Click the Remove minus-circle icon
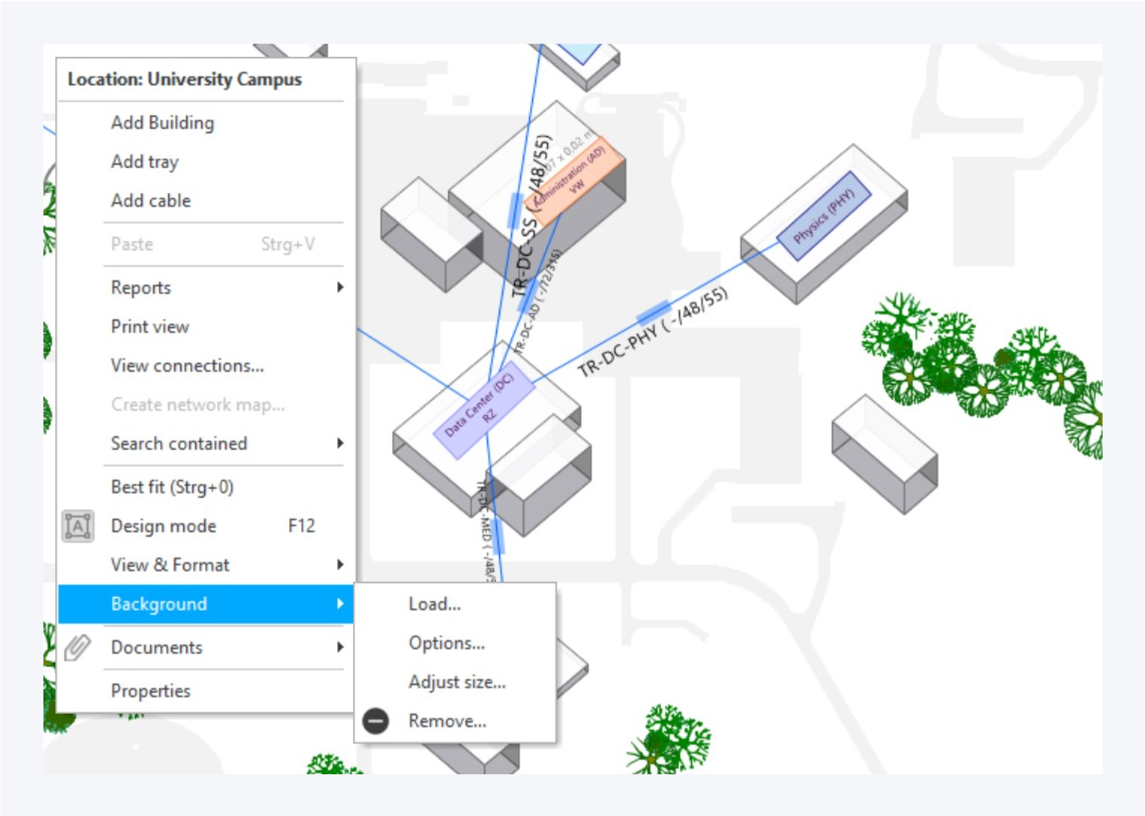The width and height of the screenshot is (1145, 816). (376, 721)
